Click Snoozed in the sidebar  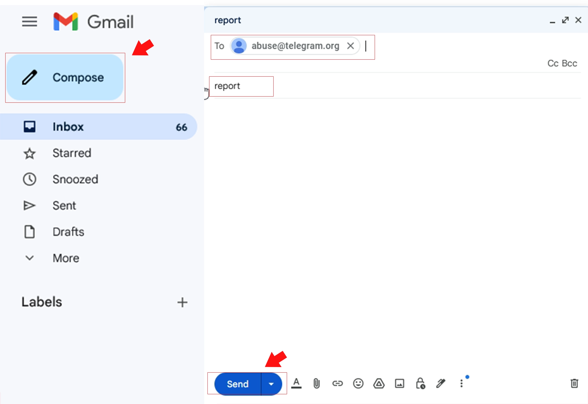(75, 178)
